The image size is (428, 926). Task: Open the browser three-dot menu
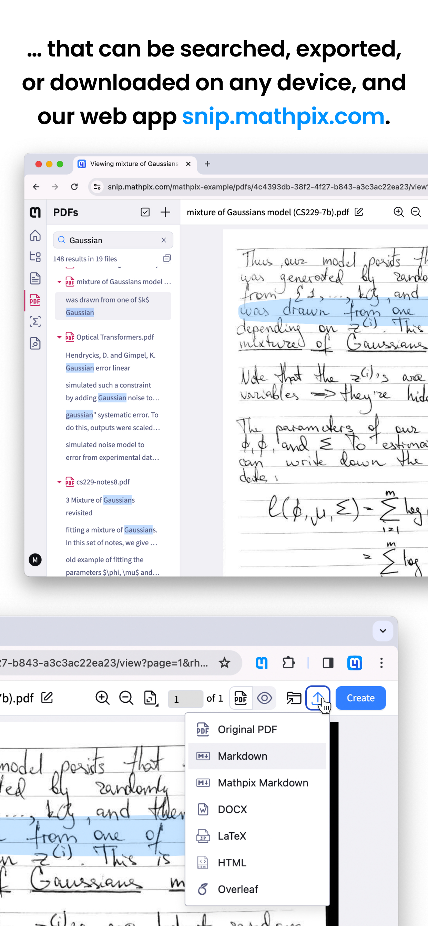click(381, 662)
